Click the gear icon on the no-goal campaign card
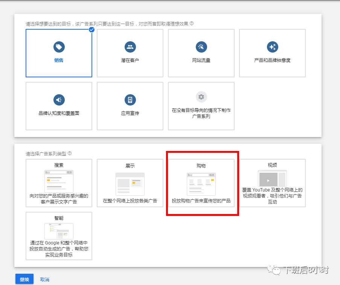 (201, 97)
